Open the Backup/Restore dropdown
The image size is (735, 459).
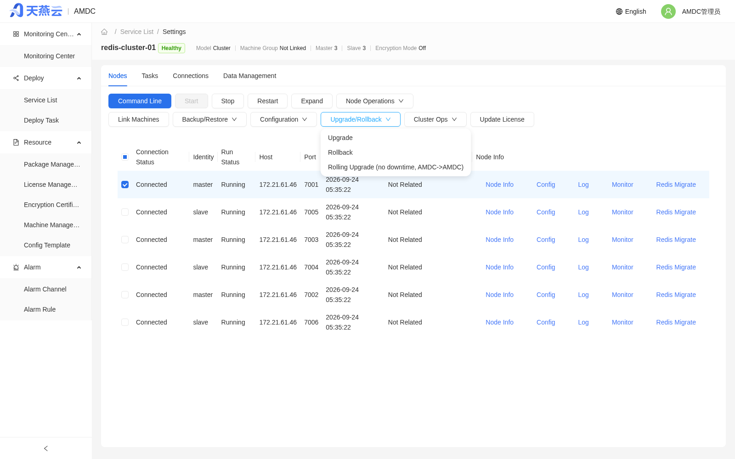209,119
